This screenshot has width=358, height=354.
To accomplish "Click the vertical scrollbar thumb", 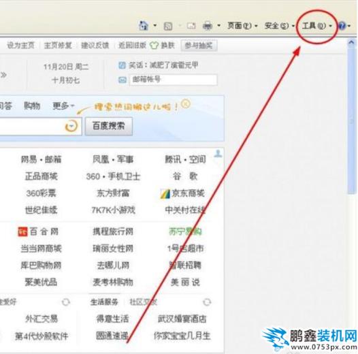I will [x=351, y=120].
